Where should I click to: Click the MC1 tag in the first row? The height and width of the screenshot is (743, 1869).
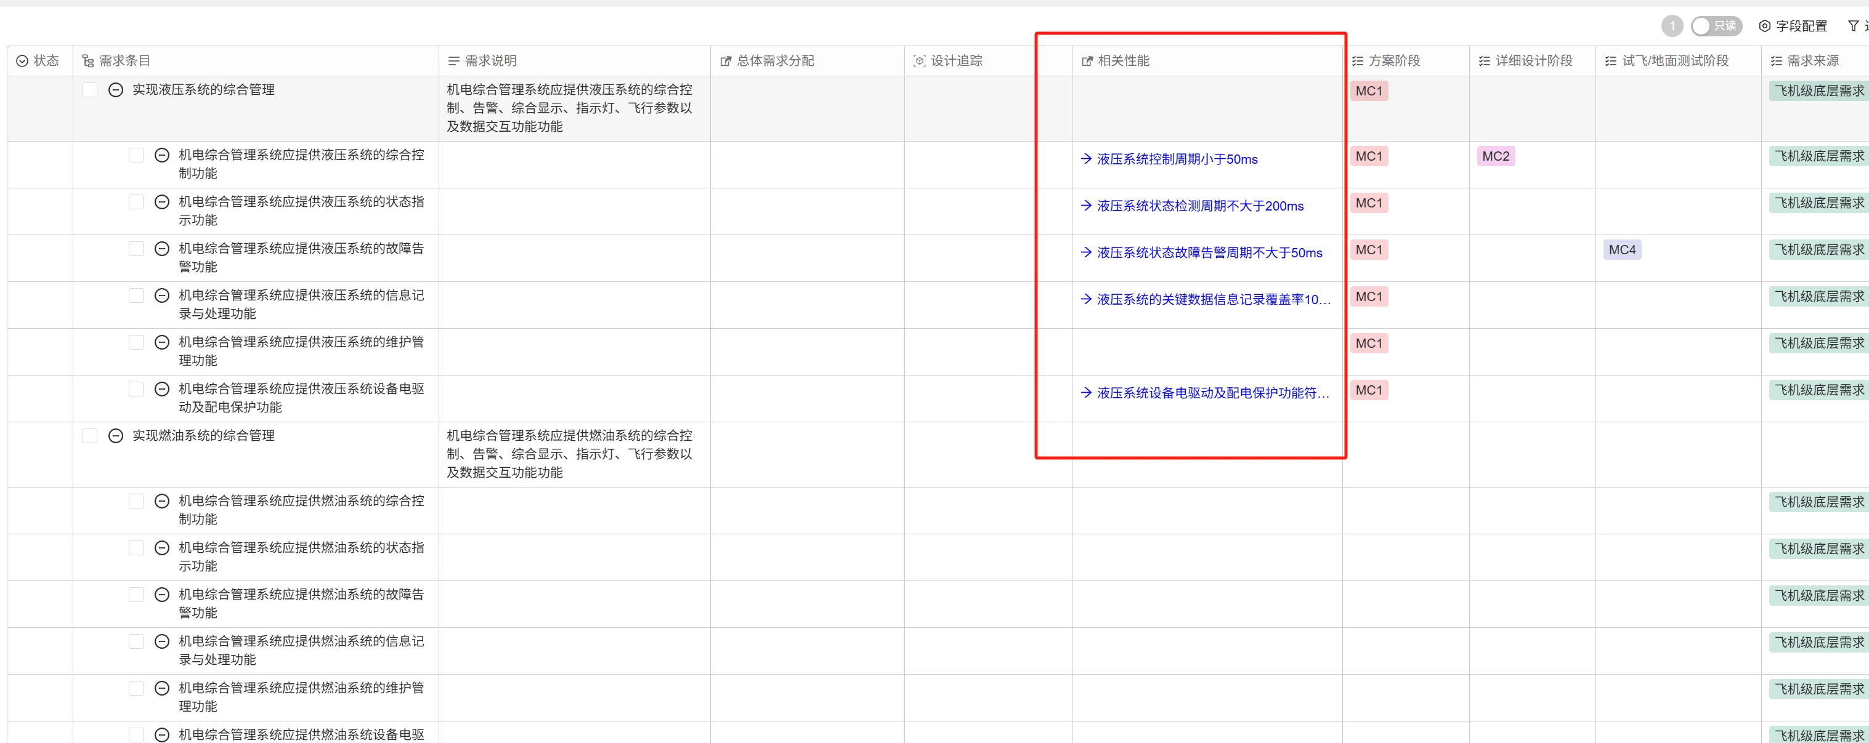[x=1369, y=90]
